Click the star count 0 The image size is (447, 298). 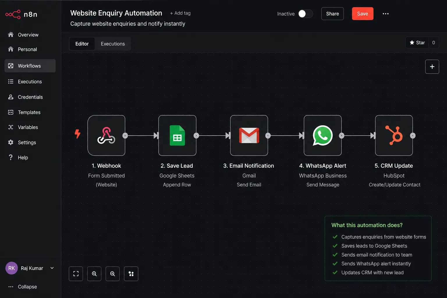click(434, 42)
